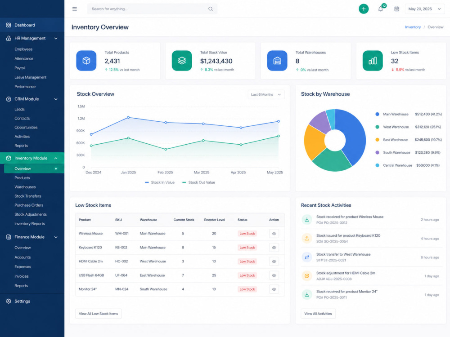View details for USB Flash 64GB row

[274, 275]
